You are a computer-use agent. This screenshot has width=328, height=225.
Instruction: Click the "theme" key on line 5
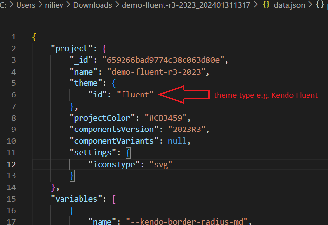(x=86, y=83)
